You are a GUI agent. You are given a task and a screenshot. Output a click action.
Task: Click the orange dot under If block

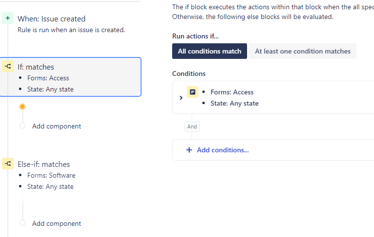point(22,107)
